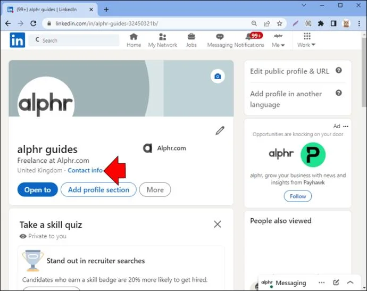
Task: Click the Open to button
Action: (37, 189)
